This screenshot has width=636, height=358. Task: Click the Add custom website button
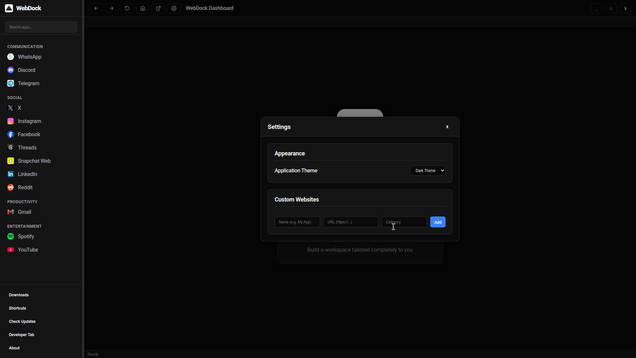coord(438,222)
